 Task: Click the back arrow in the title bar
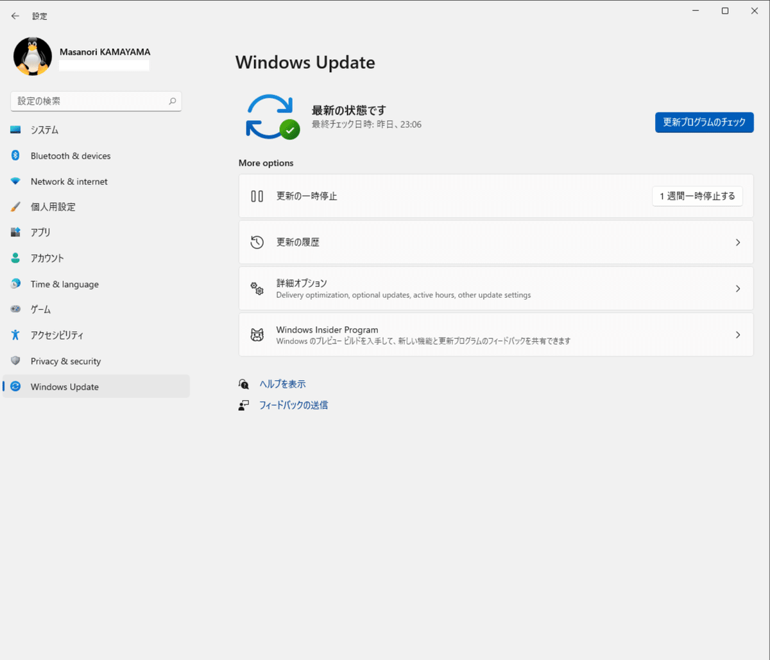[x=15, y=16]
